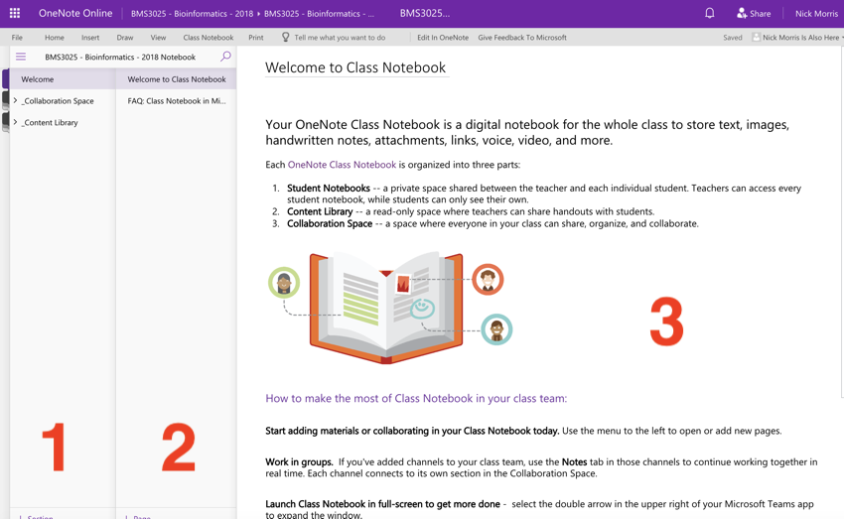Click the Share person icon
This screenshot has height=519, width=844.
tap(741, 14)
